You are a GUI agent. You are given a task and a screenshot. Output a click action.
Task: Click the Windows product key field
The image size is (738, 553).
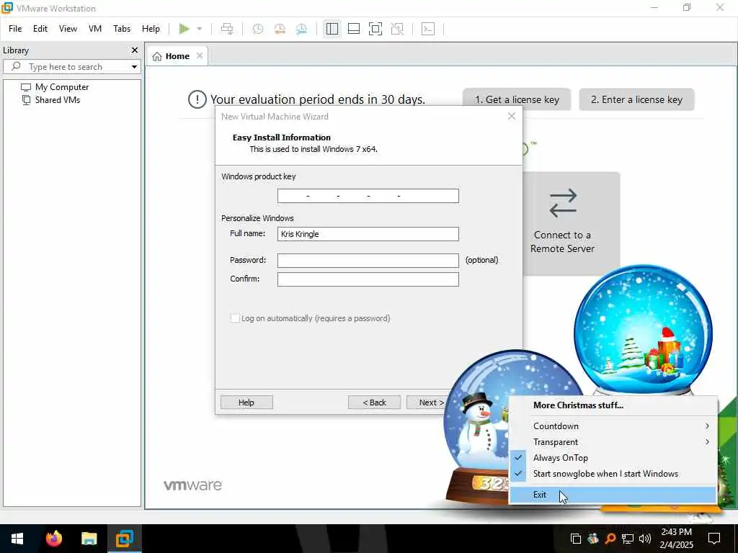(368, 196)
